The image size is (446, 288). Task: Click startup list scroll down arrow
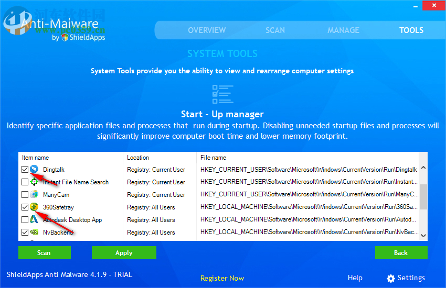423,236
